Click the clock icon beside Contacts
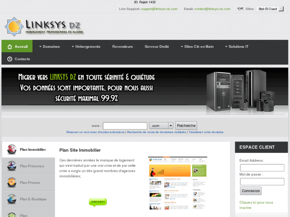The height and width of the screenshot is (217, 290). click(10, 59)
